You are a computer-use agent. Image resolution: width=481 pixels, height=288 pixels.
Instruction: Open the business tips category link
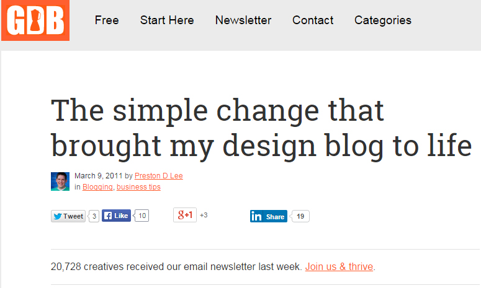138,186
